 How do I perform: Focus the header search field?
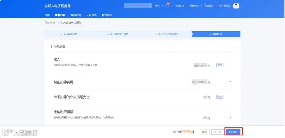point(138,6)
